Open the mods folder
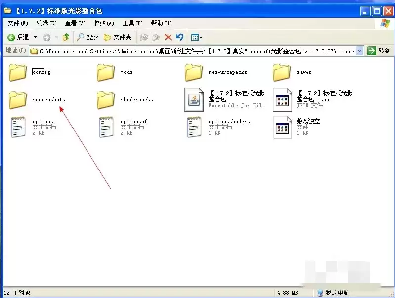This screenshot has width=395, height=298. pyautogui.click(x=106, y=73)
